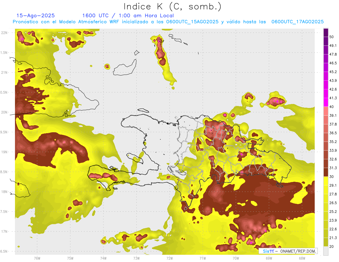Pick the gray swatch below 20 on the color scale
Image resolution: width=339 pixels, height=262 pixels.
point(326,251)
